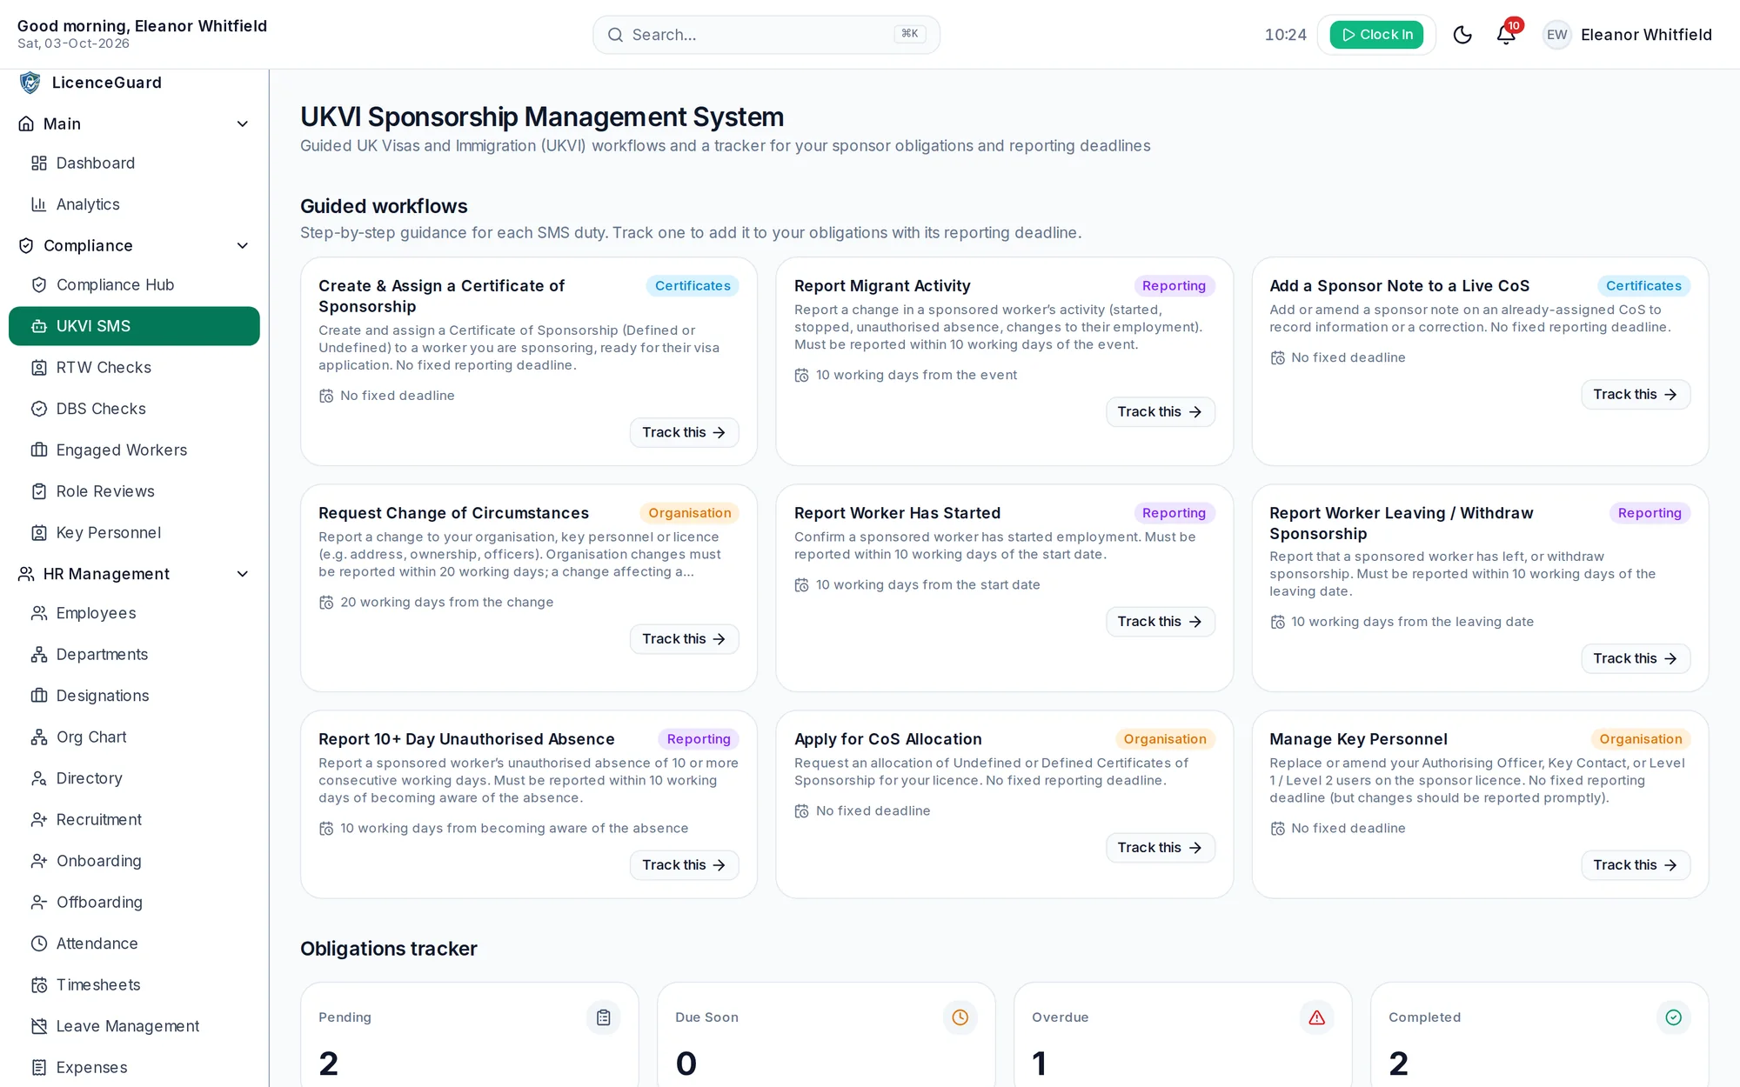Track Request Change of Circumstances workflow
The image size is (1740, 1087).
pyautogui.click(x=684, y=639)
